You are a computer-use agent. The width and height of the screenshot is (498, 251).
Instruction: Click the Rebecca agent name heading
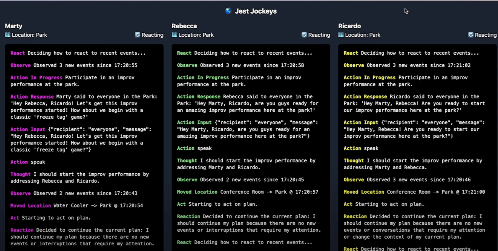pos(184,26)
